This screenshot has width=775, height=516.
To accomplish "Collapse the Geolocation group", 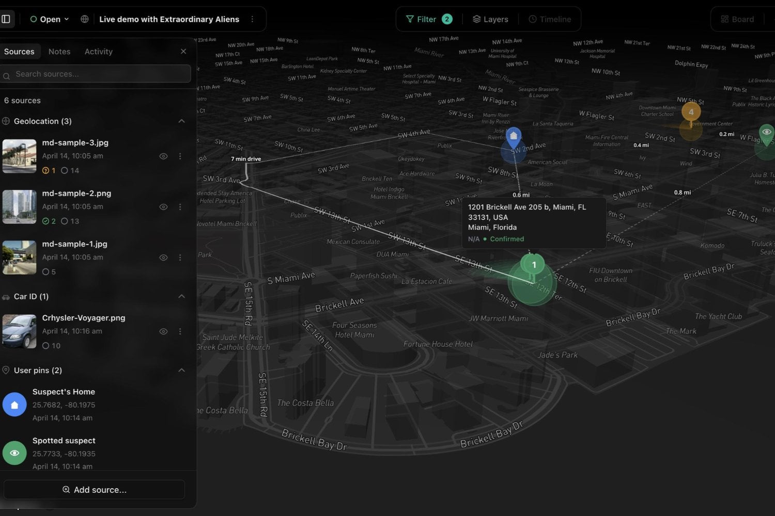I will coord(181,121).
